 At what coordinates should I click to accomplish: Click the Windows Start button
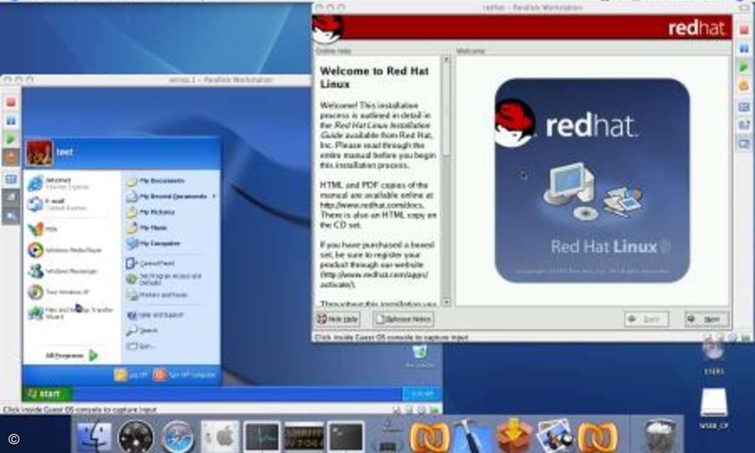coord(47,394)
